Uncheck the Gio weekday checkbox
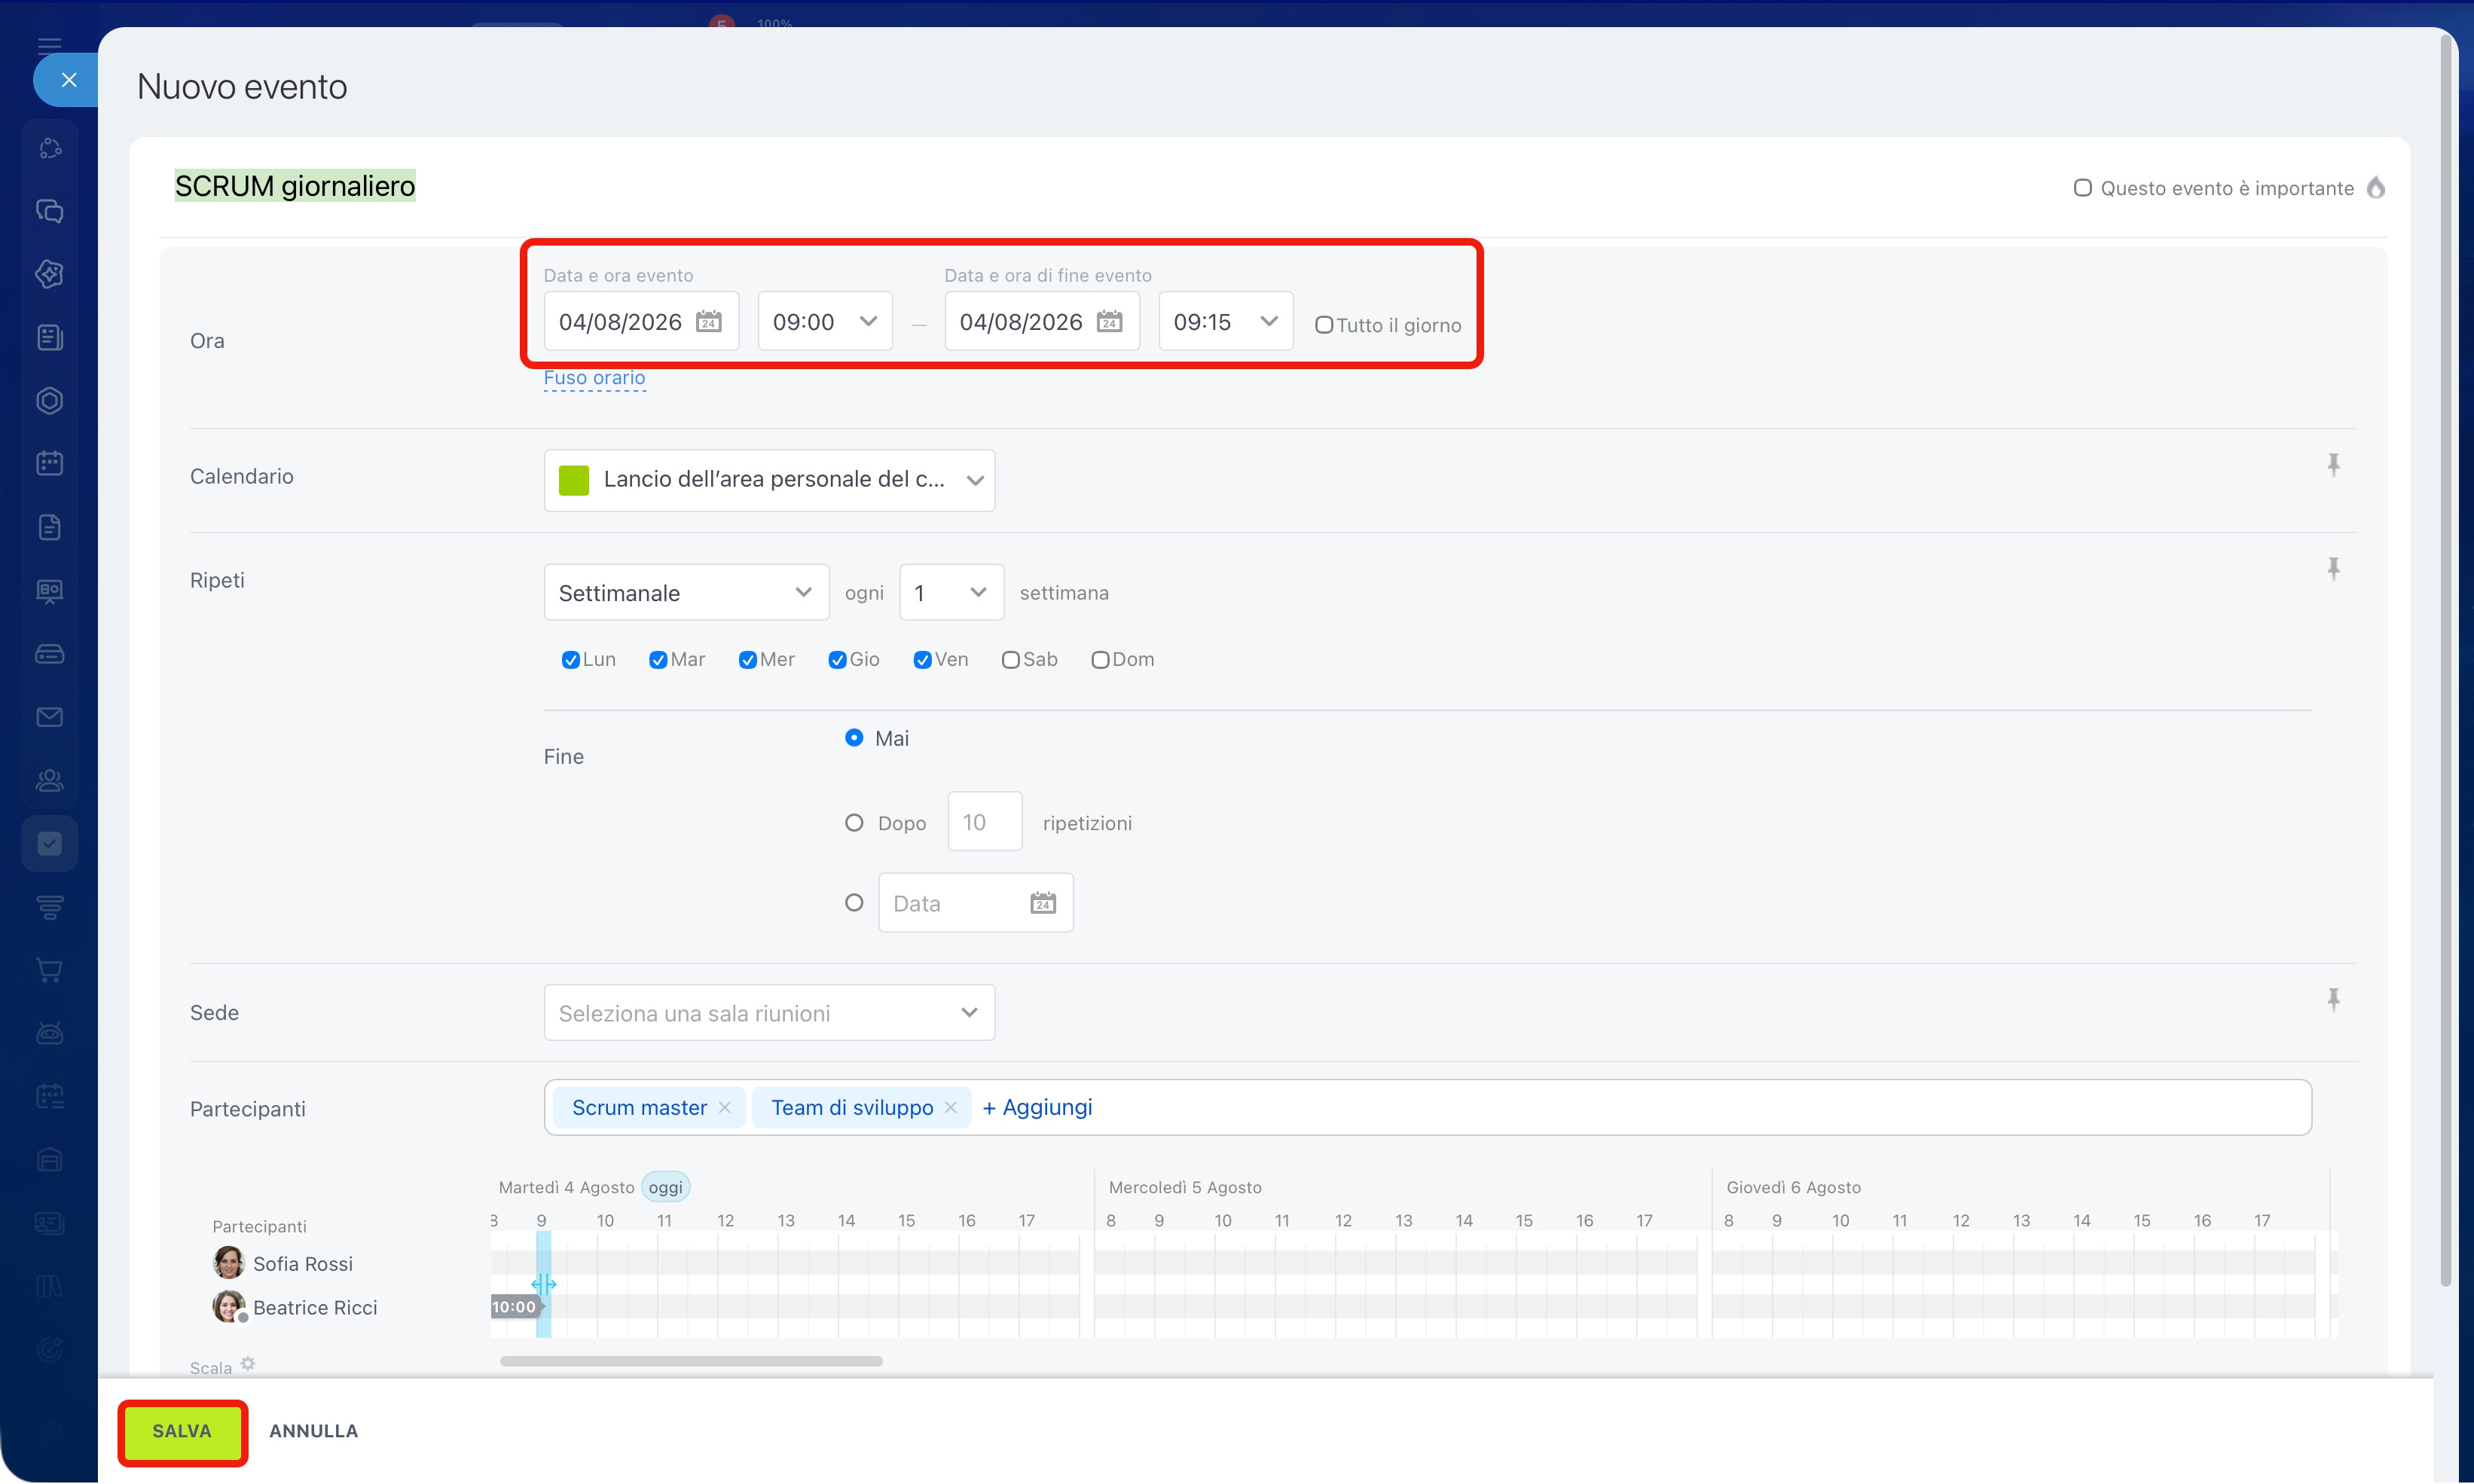 pyautogui.click(x=838, y=660)
